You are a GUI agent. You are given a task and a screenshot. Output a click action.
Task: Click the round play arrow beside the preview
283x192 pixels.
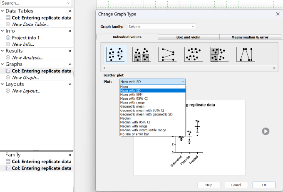click(266, 131)
